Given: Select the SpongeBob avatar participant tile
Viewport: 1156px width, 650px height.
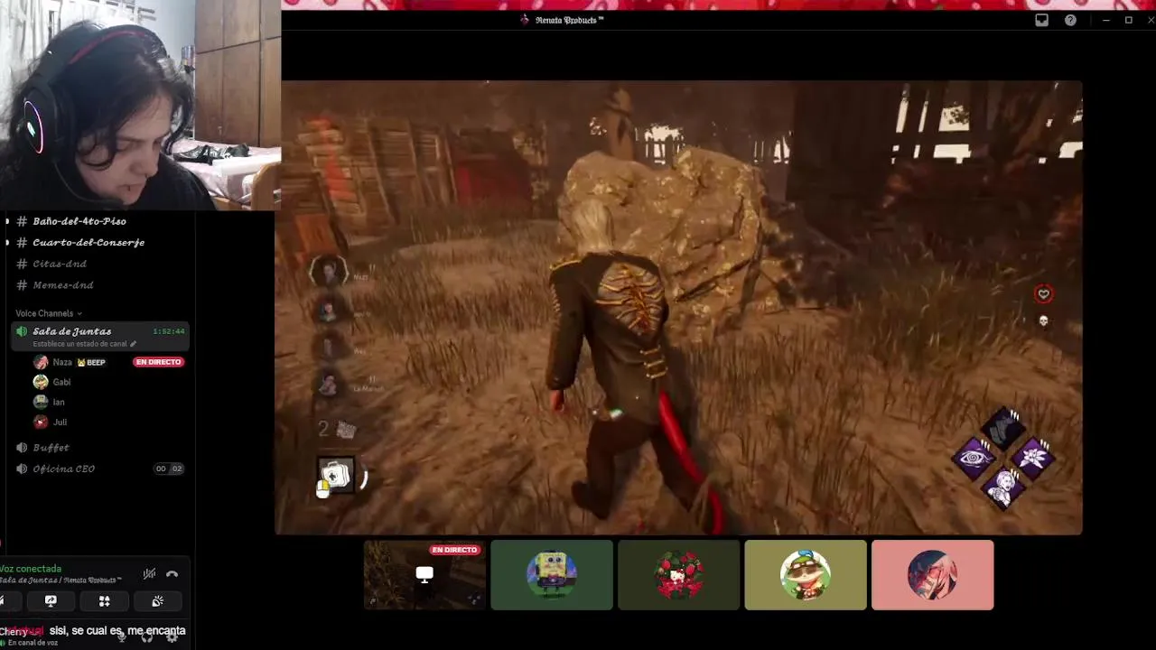Looking at the screenshot, I should 552,575.
